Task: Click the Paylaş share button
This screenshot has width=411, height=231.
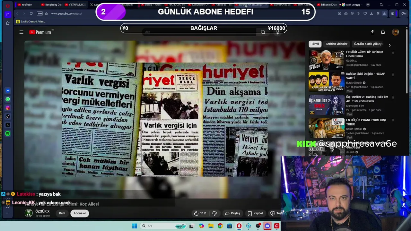Action: click(x=232, y=213)
